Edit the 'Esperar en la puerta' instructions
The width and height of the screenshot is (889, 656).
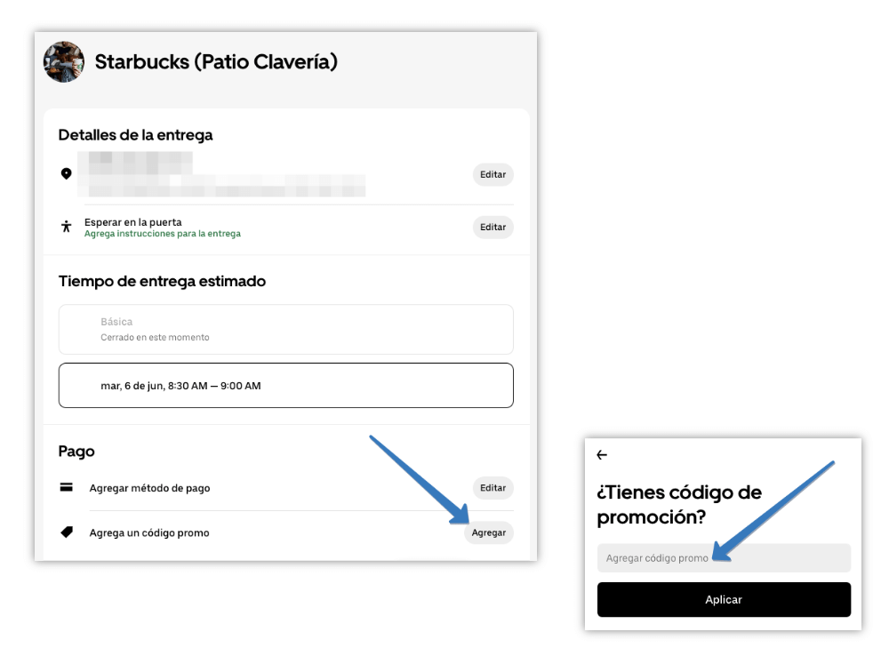tap(493, 227)
